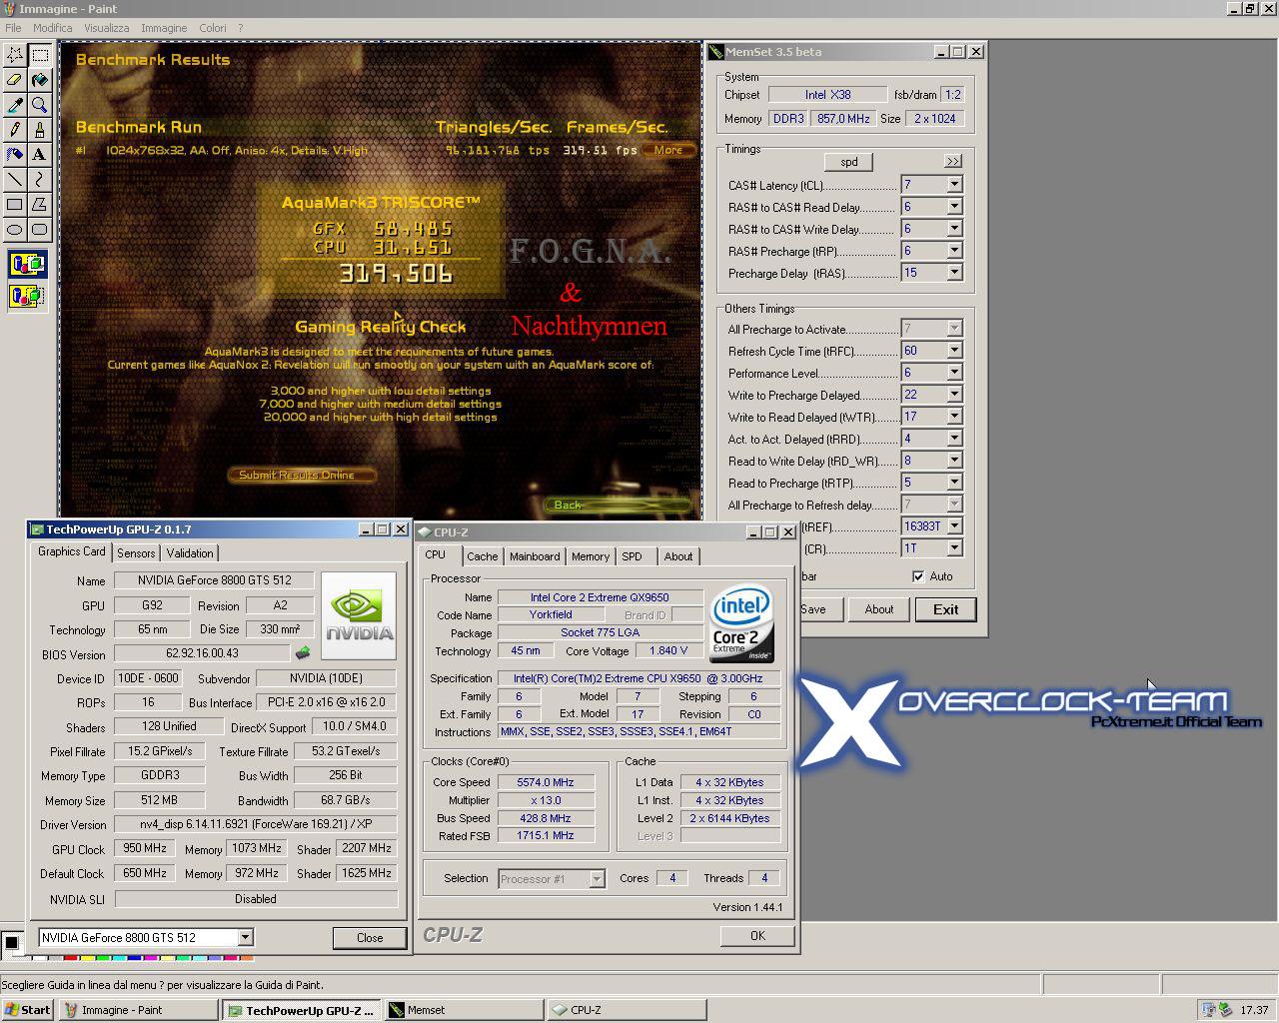The image size is (1279, 1023).
Task: Open the Mainboard tab in CPU-Z
Action: pos(535,556)
